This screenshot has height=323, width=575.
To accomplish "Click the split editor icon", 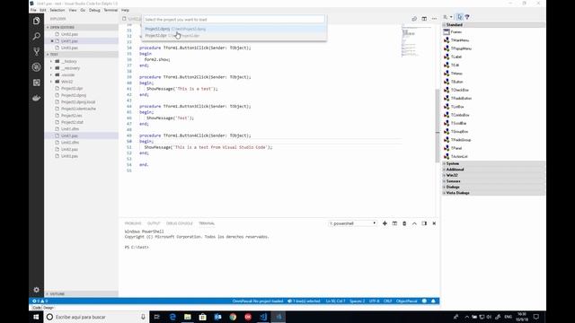I will [x=424, y=19].
